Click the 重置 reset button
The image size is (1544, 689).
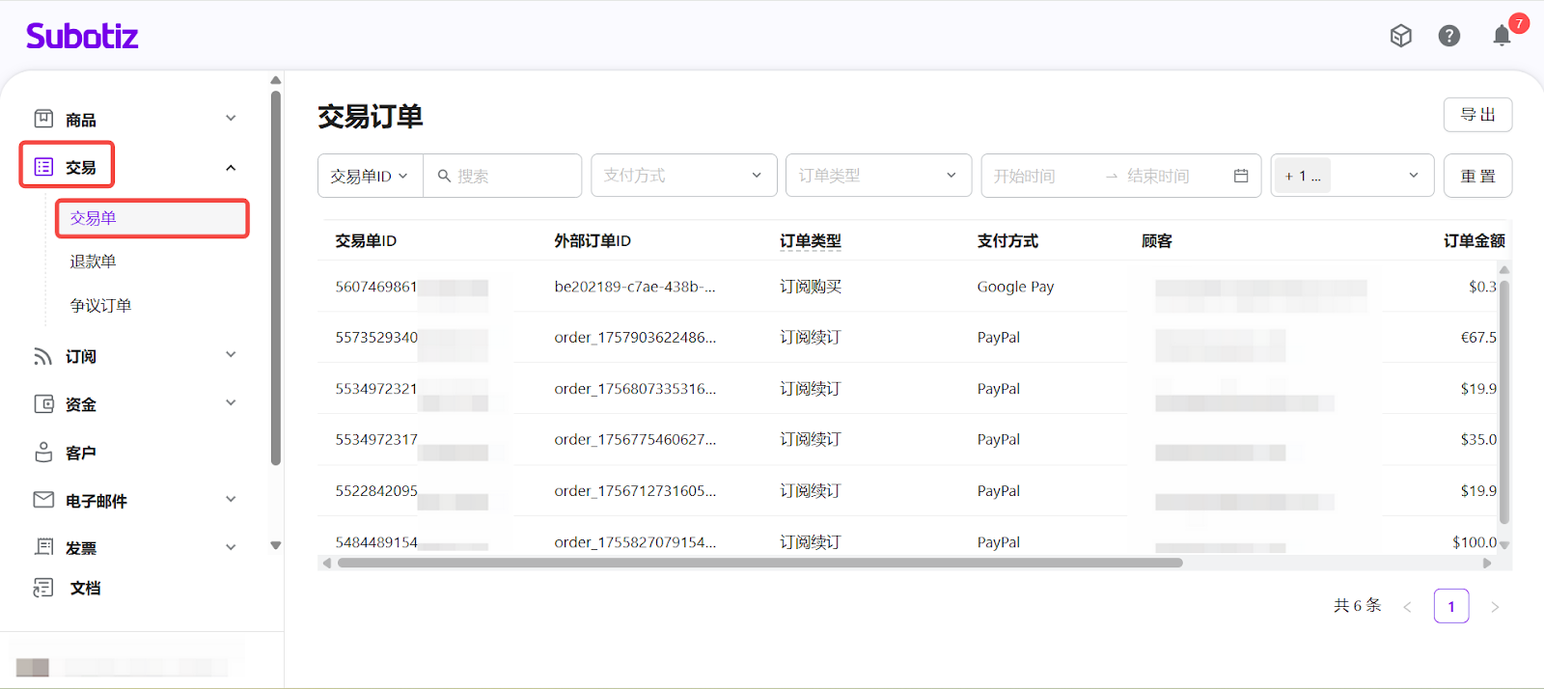(x=1477, y=176)
